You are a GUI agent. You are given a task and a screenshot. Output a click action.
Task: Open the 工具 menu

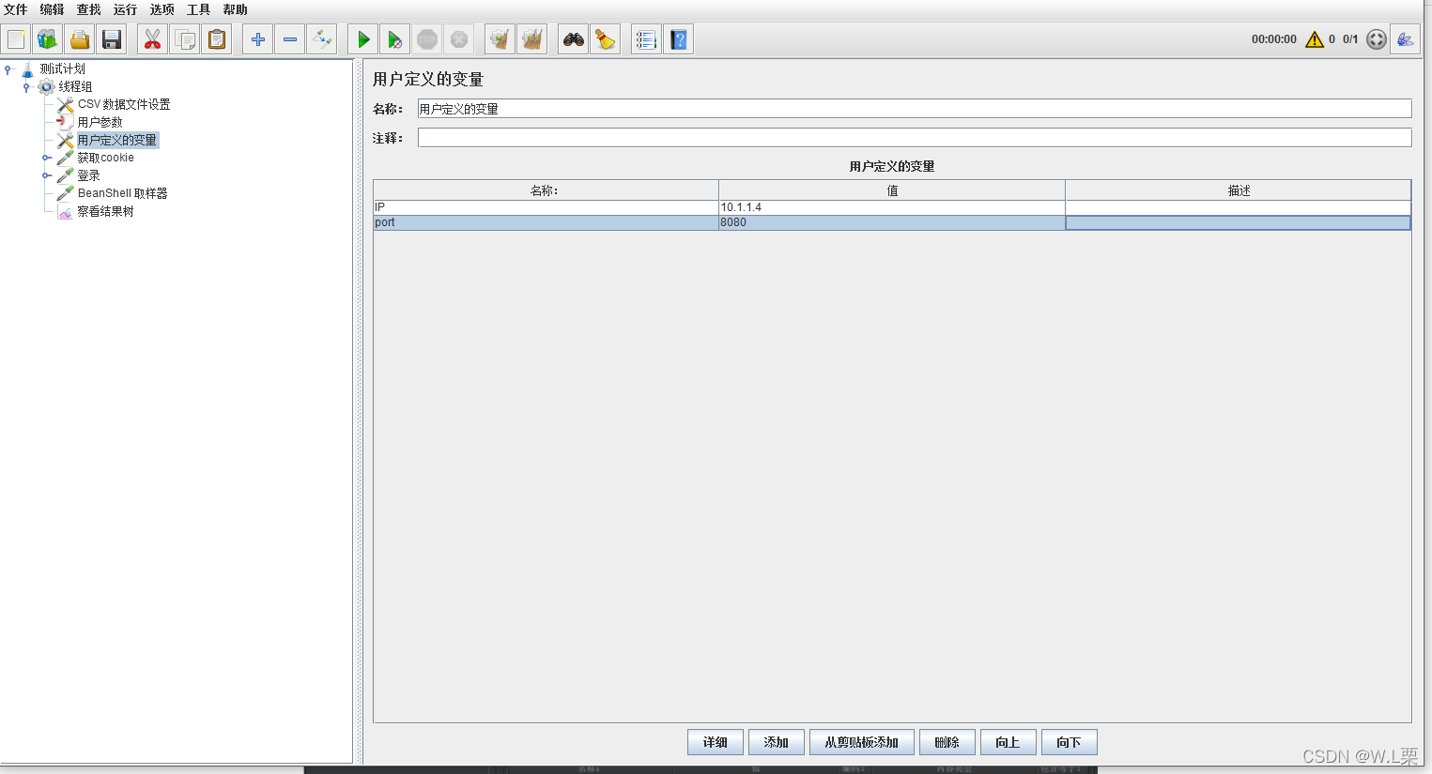click(x=199, y=9)
